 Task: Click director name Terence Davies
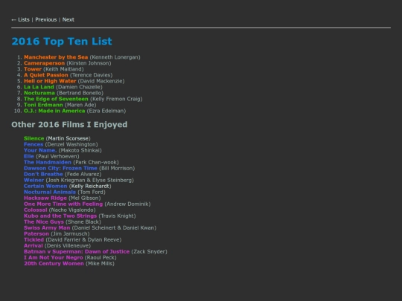[x=92, y=75]
